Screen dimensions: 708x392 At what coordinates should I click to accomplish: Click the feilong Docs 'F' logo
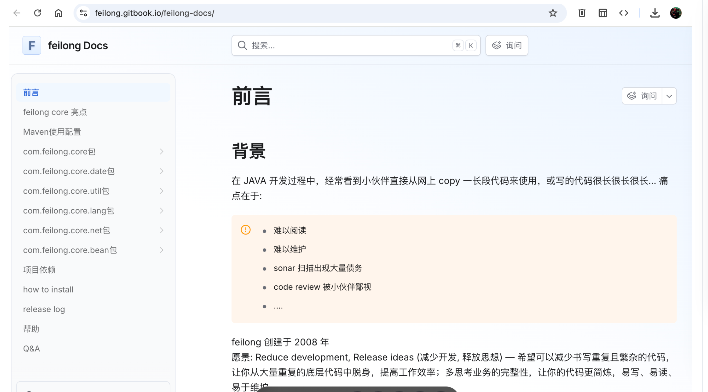coord(31,45)
